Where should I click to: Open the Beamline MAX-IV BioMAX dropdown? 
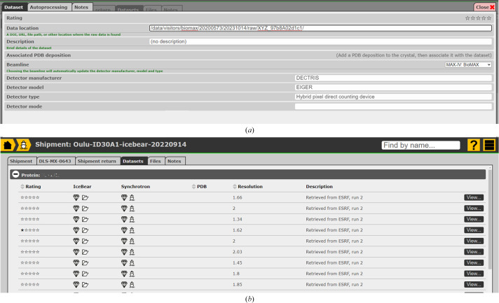coord(468,64)
